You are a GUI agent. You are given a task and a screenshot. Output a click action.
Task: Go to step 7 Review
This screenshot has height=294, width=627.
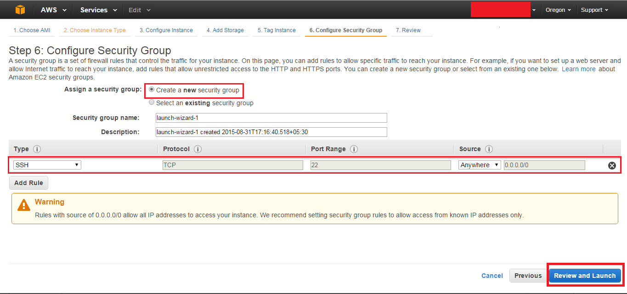pyautogui.click(x=408, y=30)
